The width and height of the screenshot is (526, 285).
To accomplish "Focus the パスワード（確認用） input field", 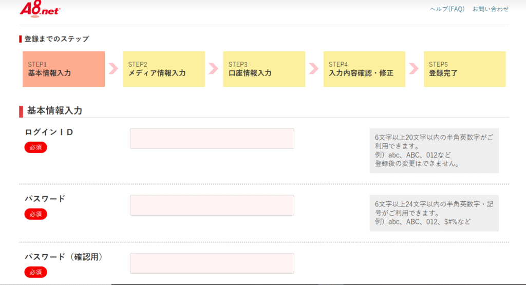I will (212, 263).
